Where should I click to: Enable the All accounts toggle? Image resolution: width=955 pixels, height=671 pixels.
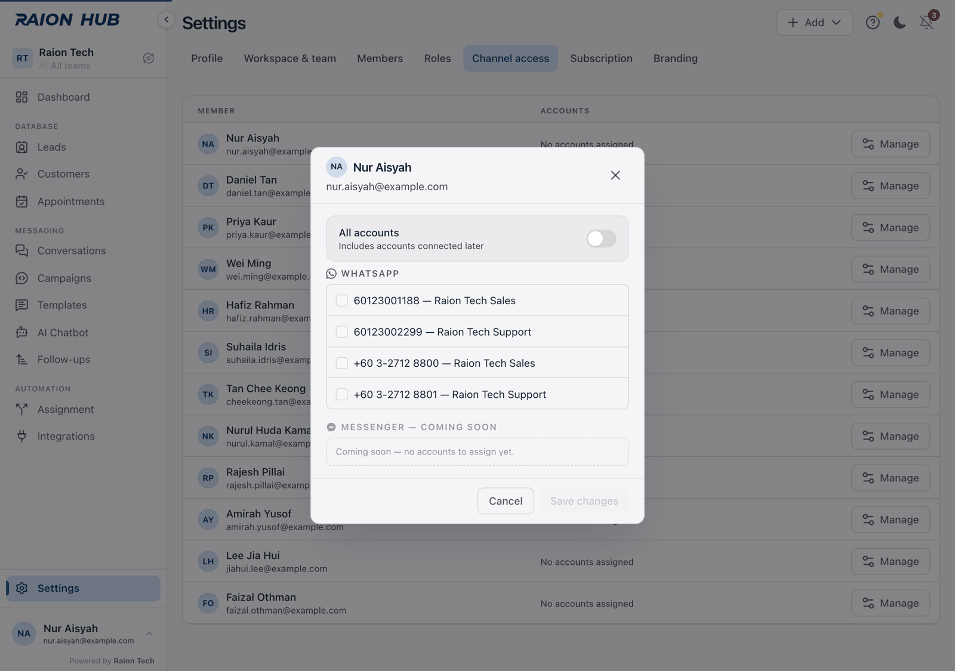click(601, 239)
